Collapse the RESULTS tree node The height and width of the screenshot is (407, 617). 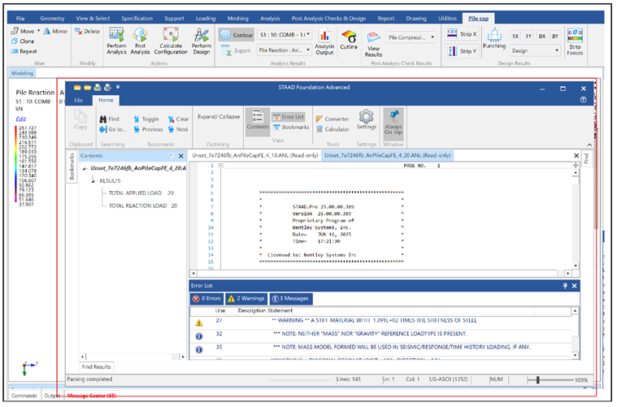[x=93, y=181]
